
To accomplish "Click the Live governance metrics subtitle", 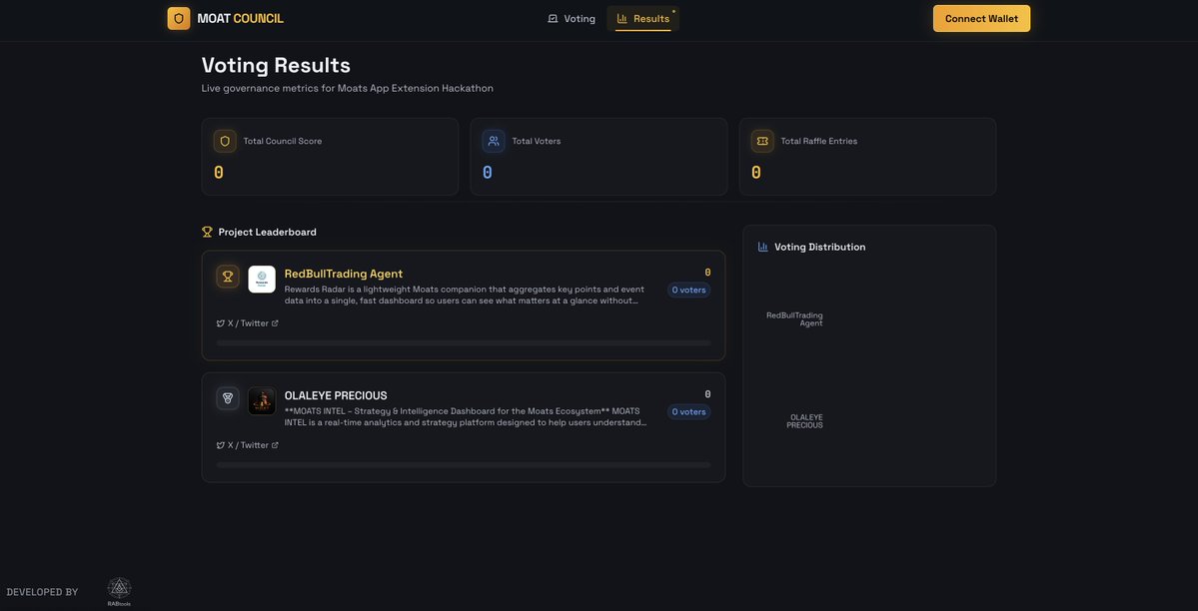I will [x=347, y=89].
